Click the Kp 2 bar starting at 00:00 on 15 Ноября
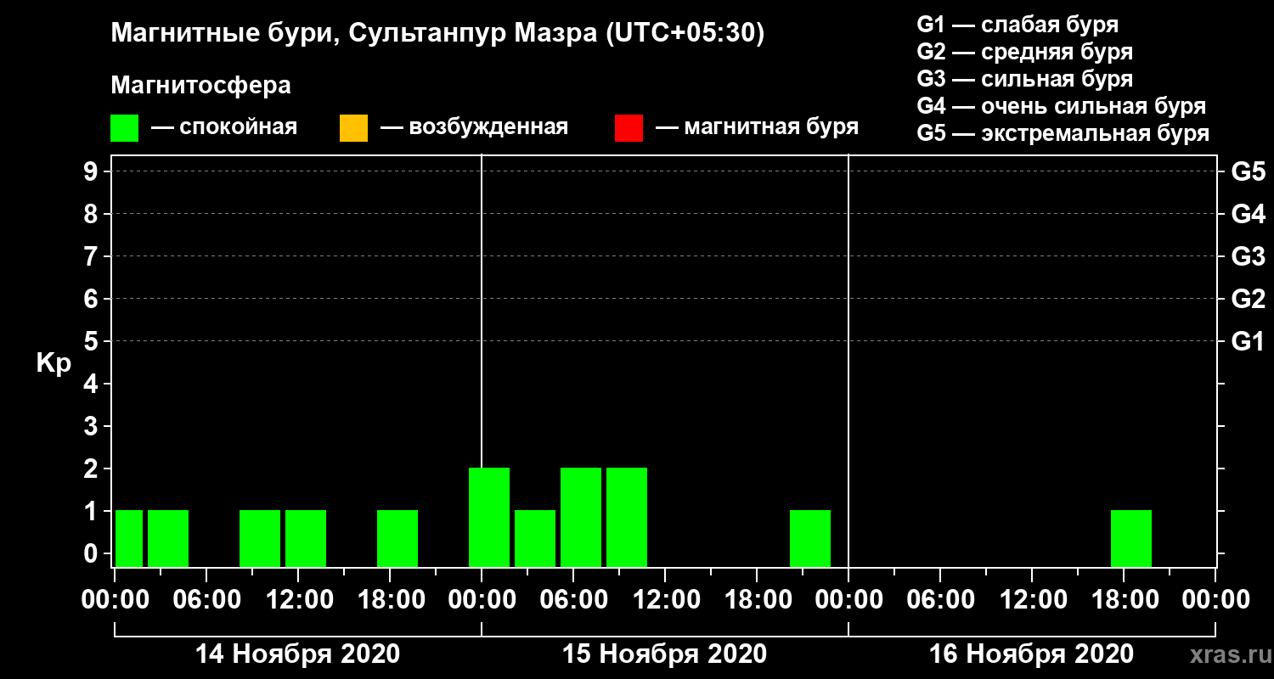 [489, 517]
